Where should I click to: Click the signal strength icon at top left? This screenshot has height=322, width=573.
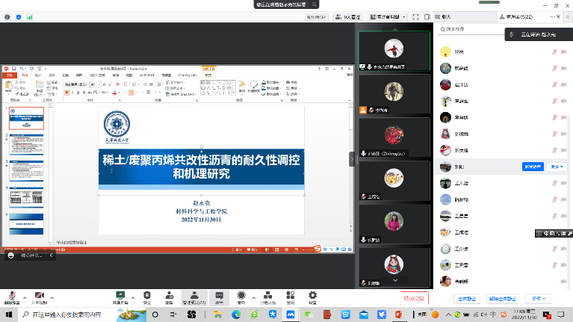pyautogui.click(x=28, y=15)
